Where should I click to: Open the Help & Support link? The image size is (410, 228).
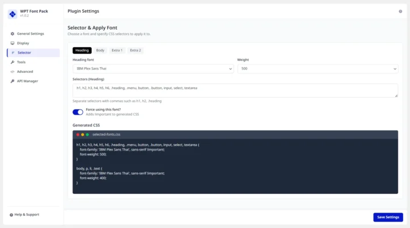point(25,215)
